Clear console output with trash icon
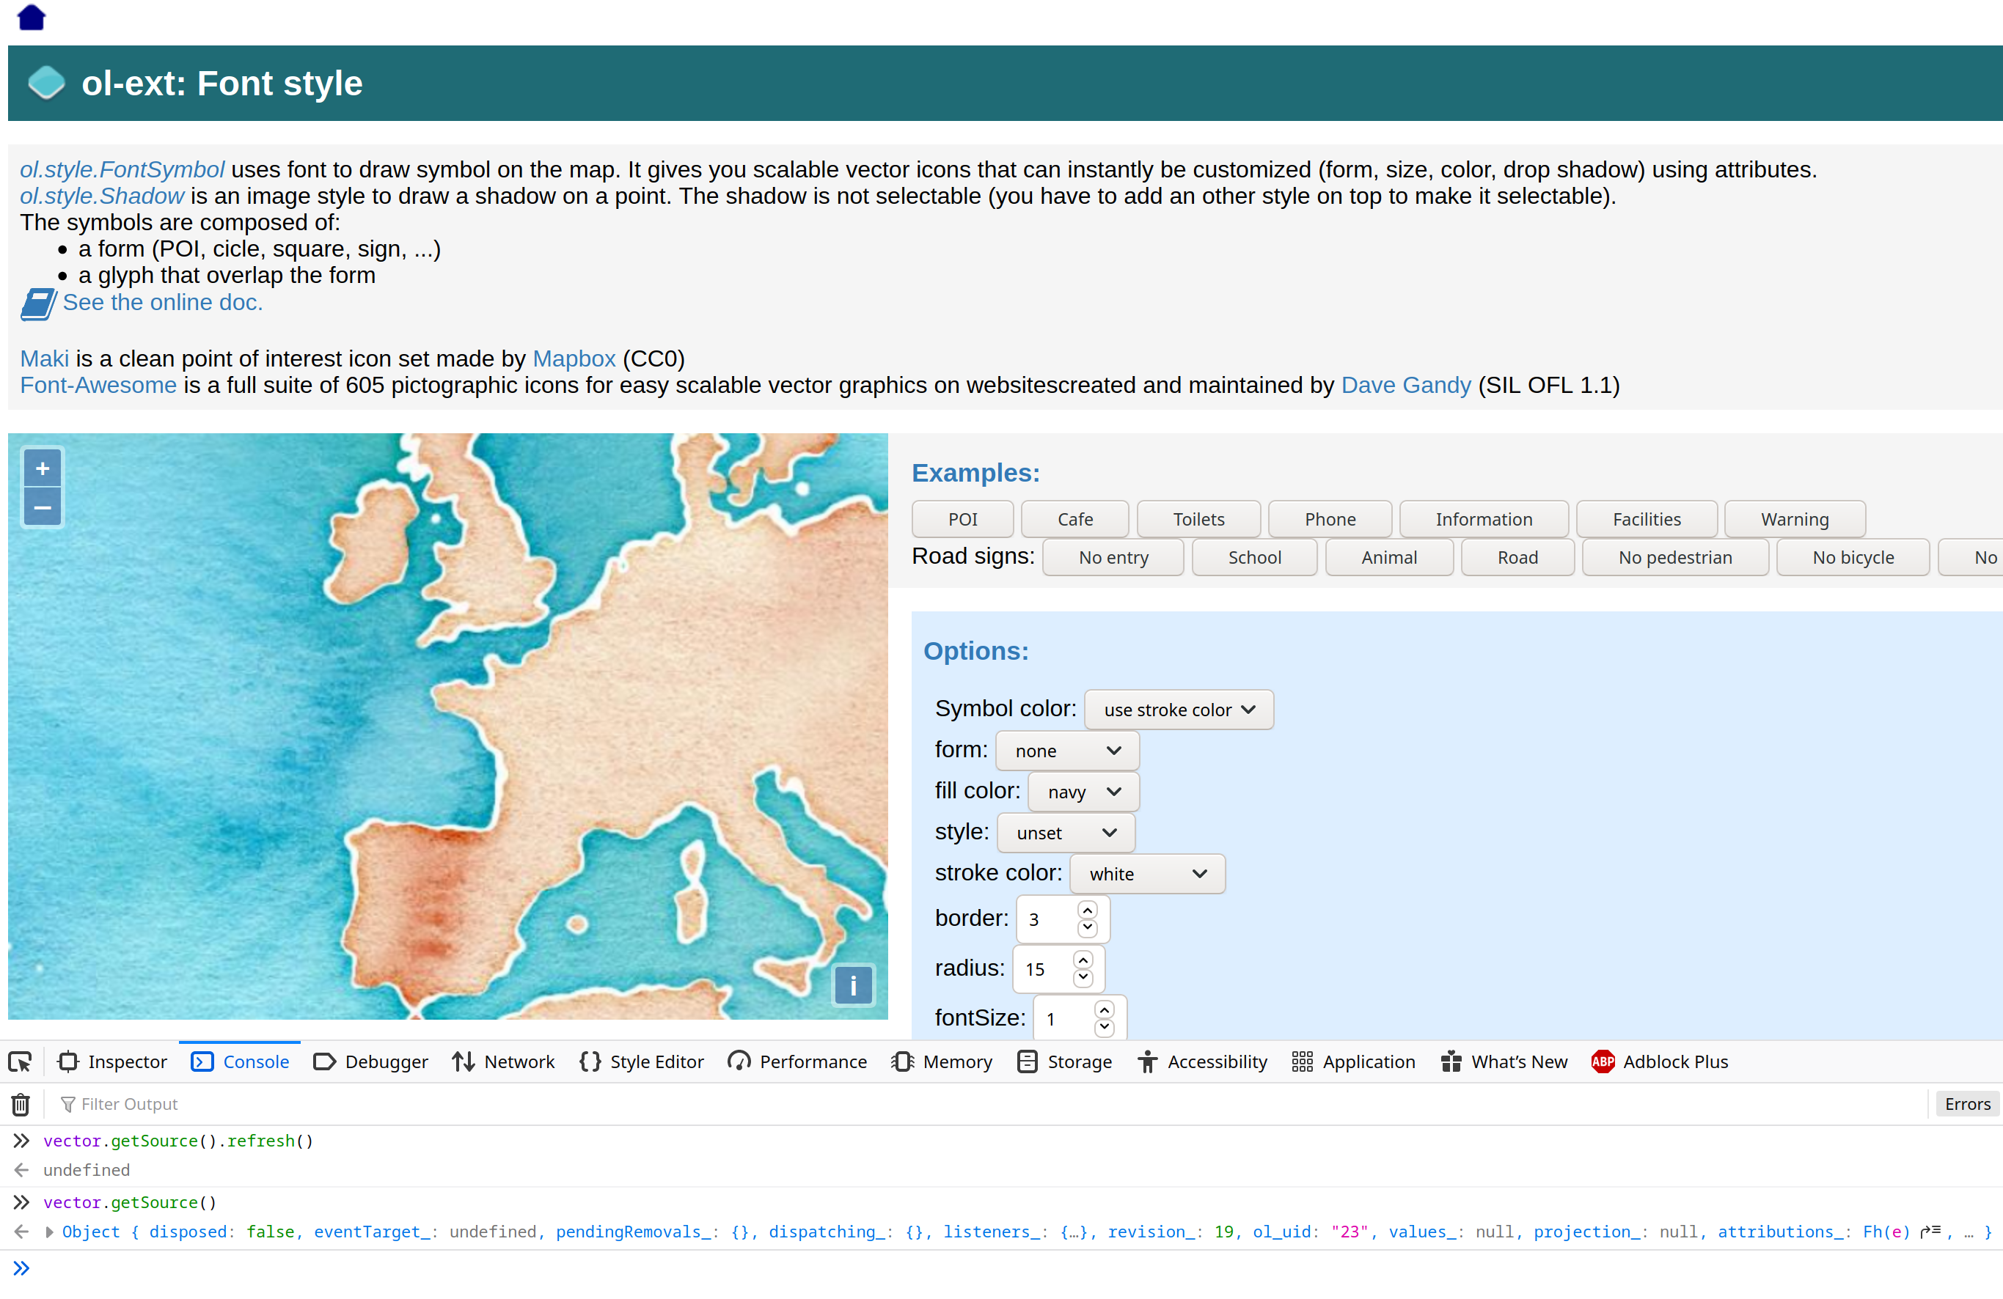This screenshot has height=1299, width=2003. tap(21, 1104)
